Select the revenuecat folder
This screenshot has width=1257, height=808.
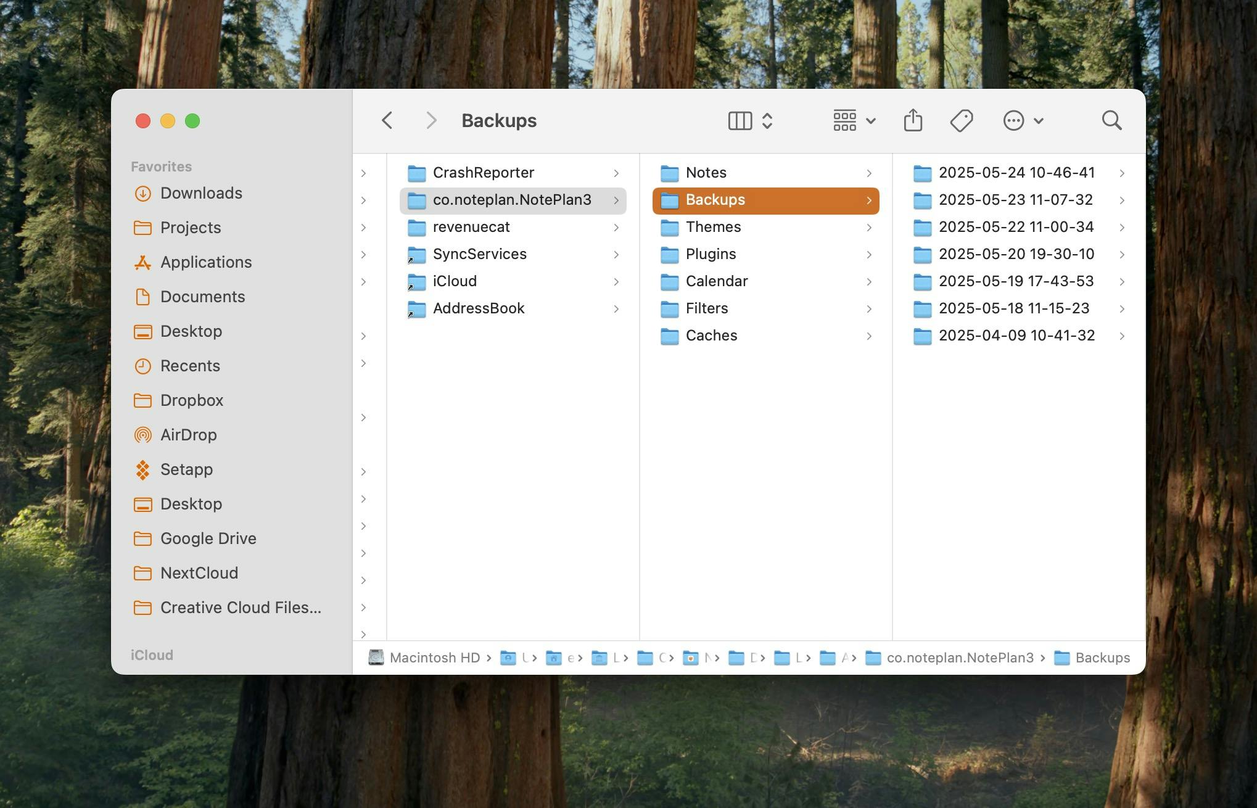coord(513,227)
